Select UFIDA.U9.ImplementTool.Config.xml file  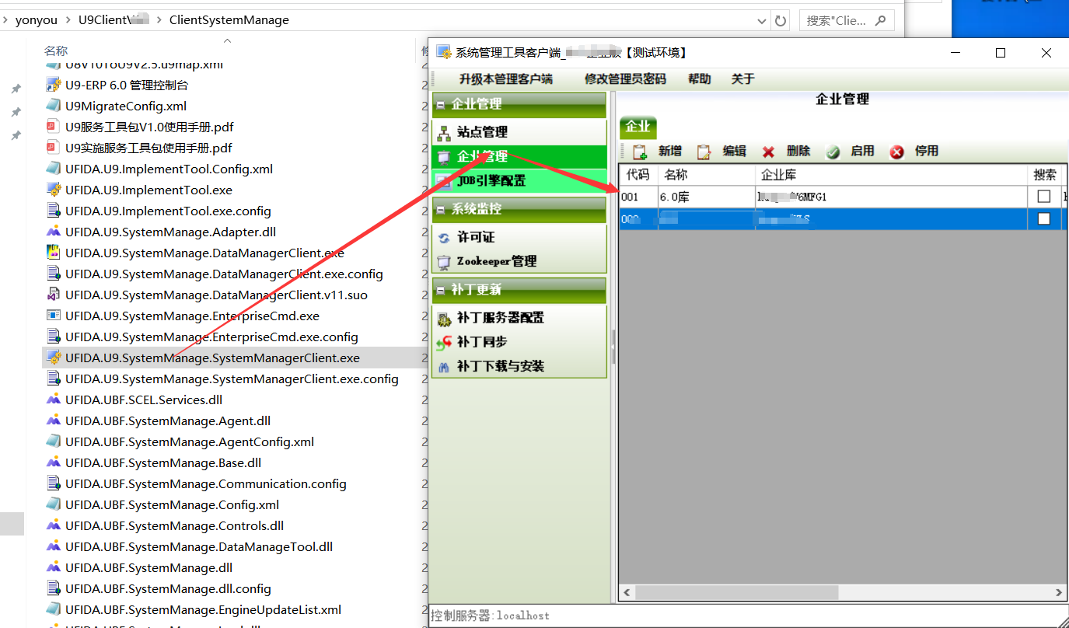pos(169,169)
